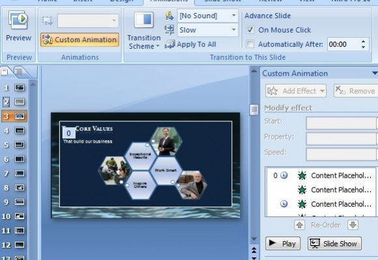Click slide editor scrollbar down arrow
The height and width of the screenshot is (260, 378).
tap(254, 238)
